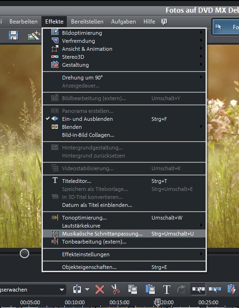
Task: Choose Bild-in-Bild Collagen... entry
Action: pyautogui.click(x=124, y=135)
